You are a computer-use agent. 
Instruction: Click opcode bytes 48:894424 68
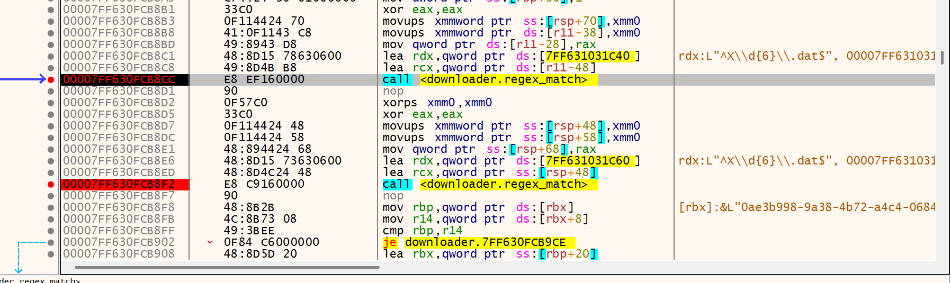coord(268,149)
